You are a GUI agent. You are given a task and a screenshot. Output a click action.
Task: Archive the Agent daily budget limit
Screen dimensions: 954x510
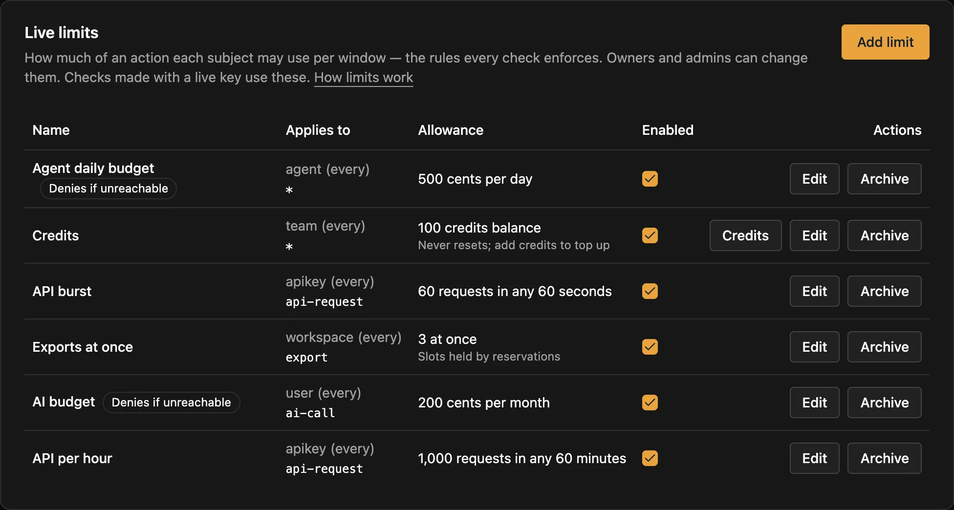coord(884,179)
